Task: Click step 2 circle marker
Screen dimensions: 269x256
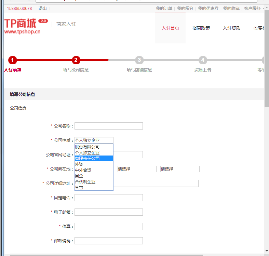Action: click(x=76, y=60)
